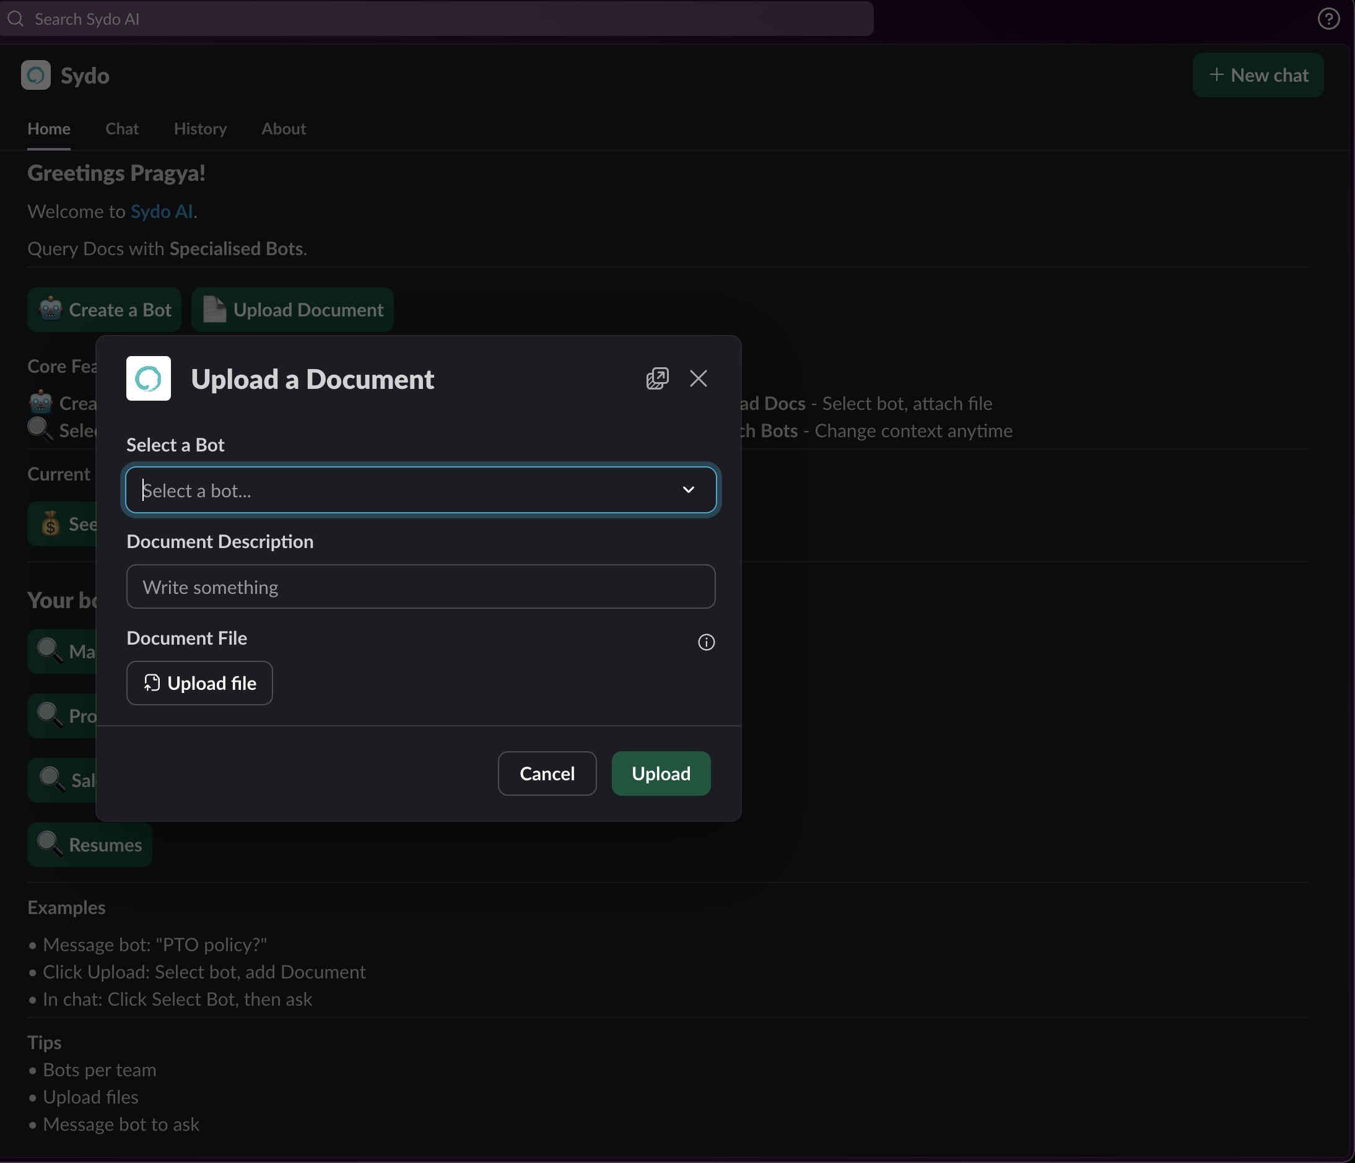Expand the Select a bot dropdown arrow
Screen dimensions: 1355x1163
(688, 489)
